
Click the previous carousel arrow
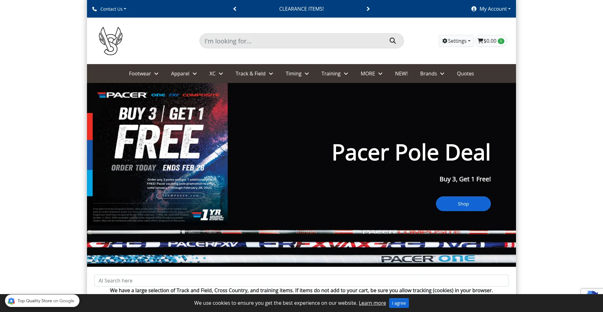pos(235,9)
